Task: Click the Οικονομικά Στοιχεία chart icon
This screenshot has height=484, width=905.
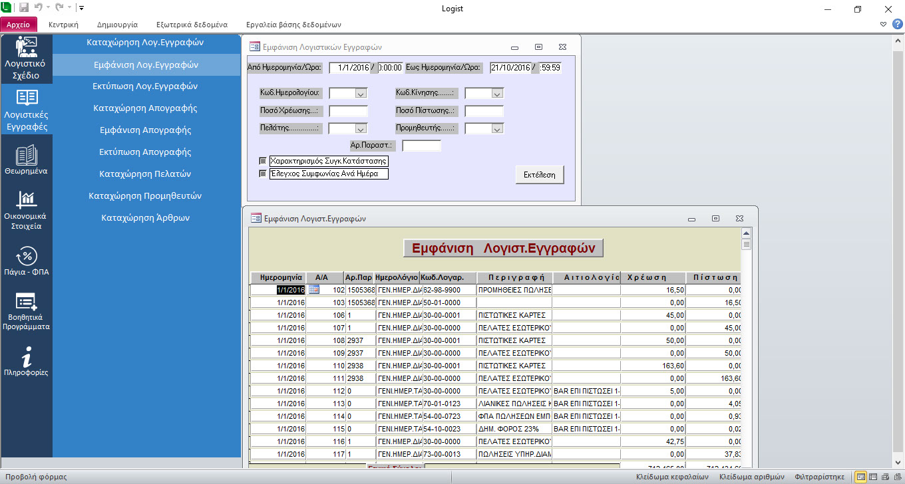Action: coord(27,199)
